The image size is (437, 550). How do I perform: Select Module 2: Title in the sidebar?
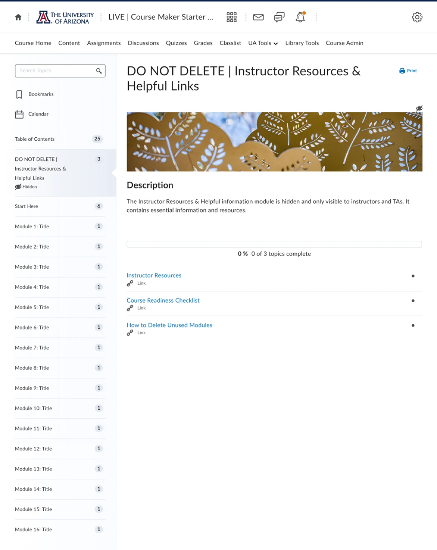[x=60, y=247]
